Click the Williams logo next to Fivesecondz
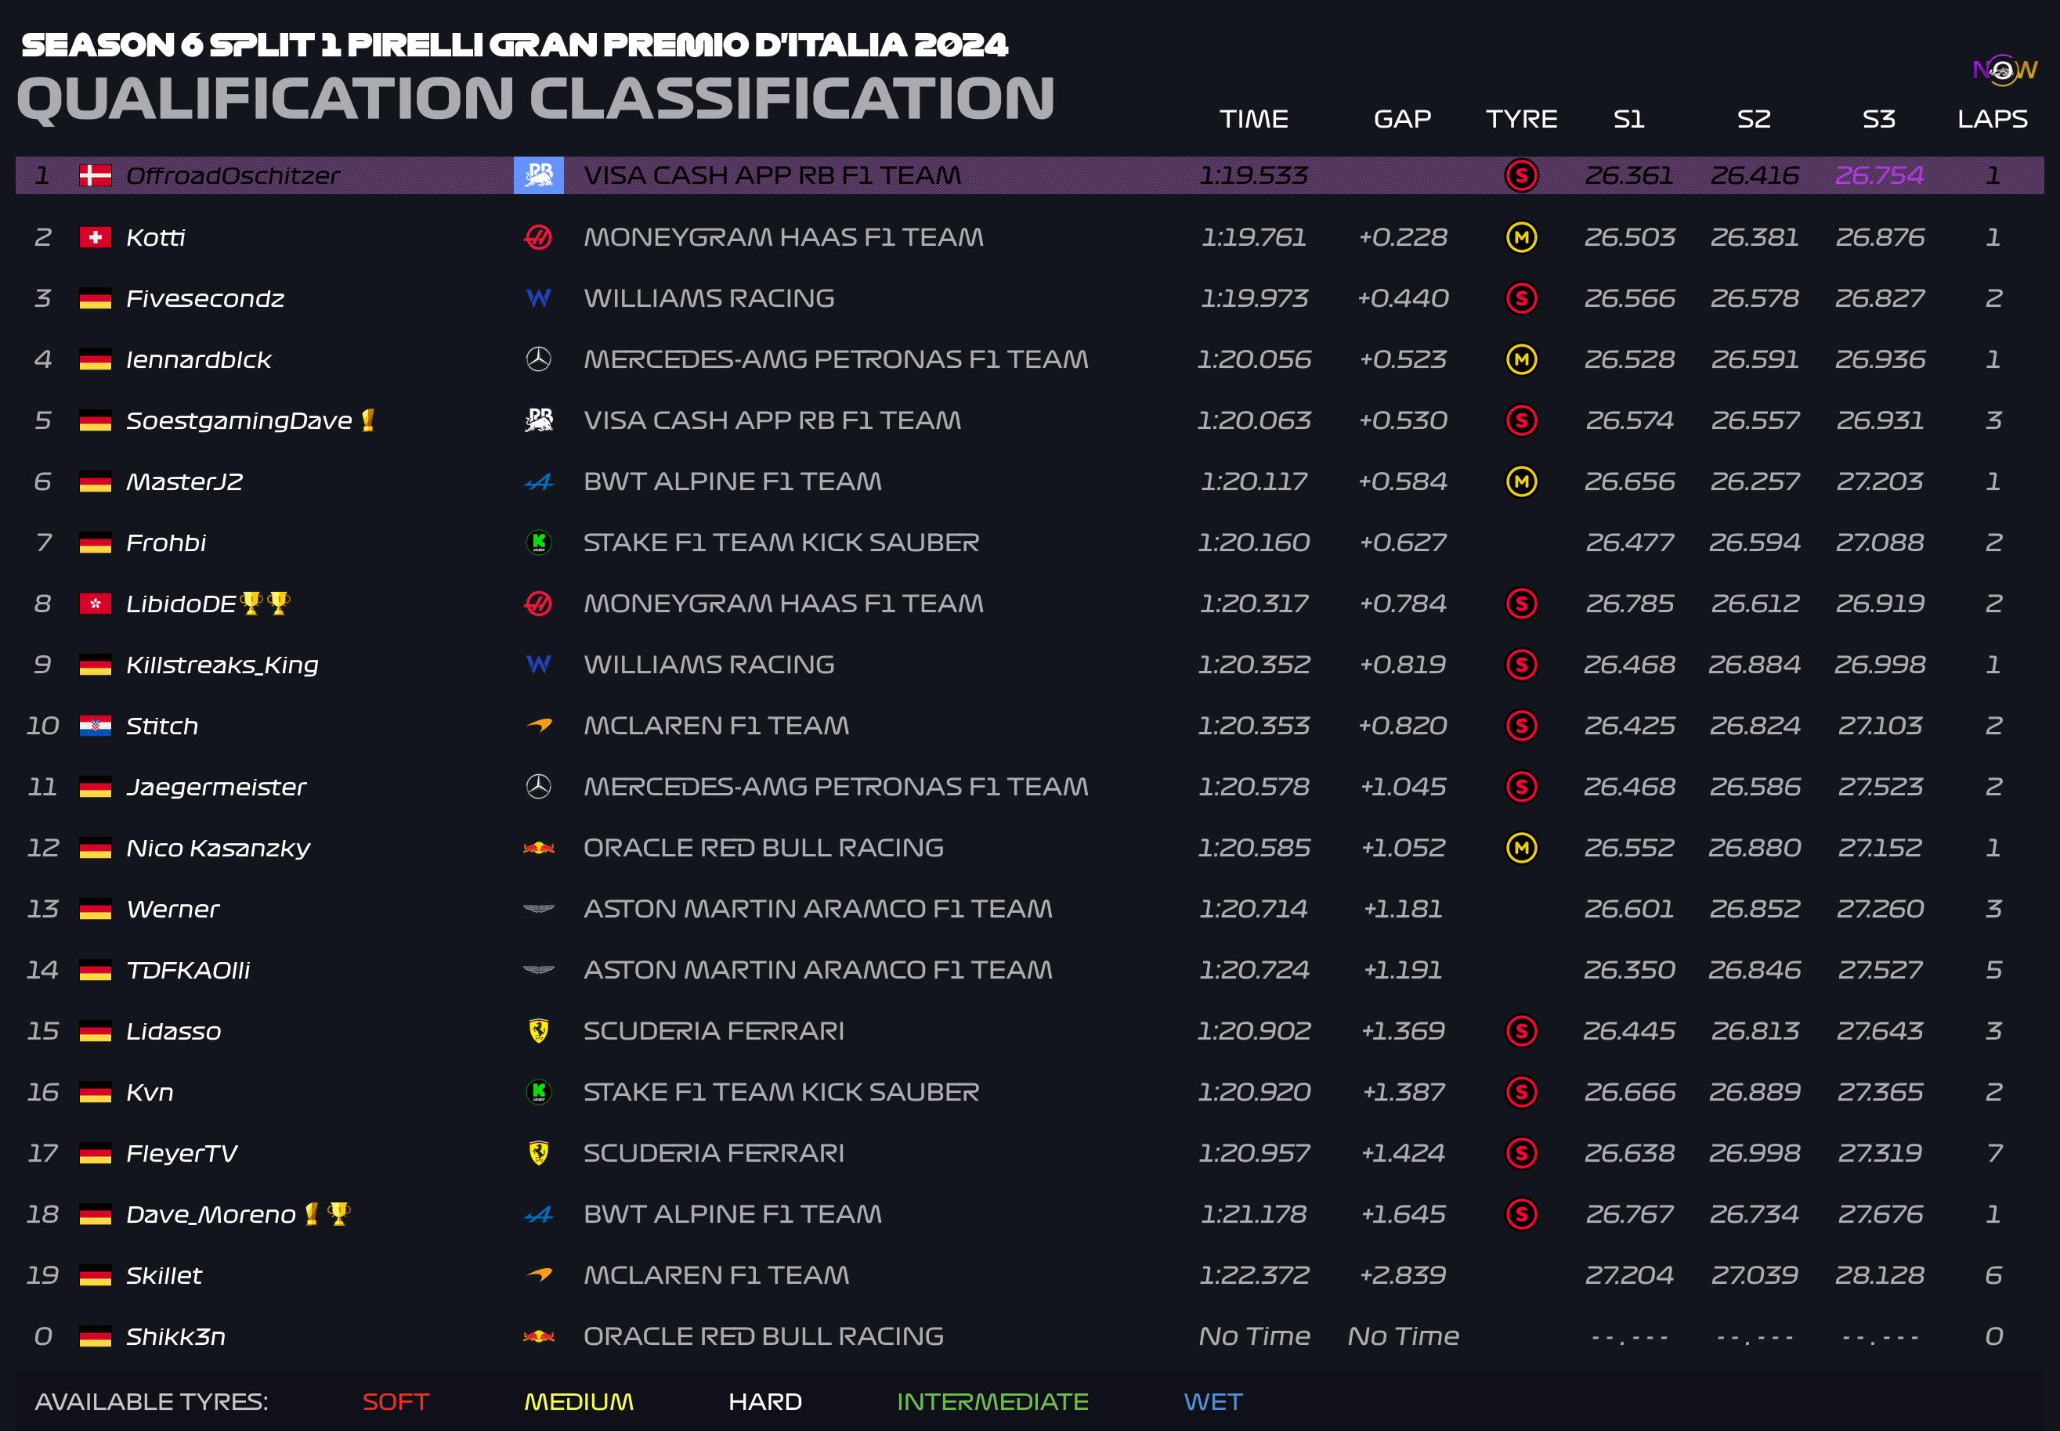This screenshot has height=1431, width=2060. point(538,298)
